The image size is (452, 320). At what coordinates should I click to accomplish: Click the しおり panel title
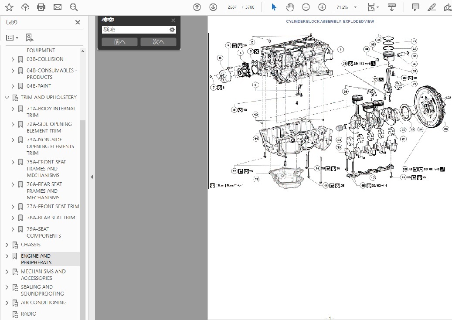tap(11, 22)
